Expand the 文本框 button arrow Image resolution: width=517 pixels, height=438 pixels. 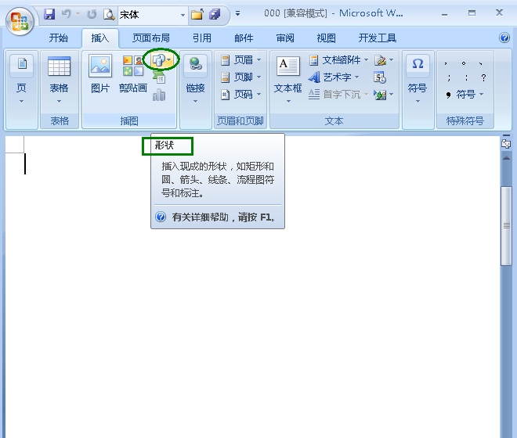point(288,102)
